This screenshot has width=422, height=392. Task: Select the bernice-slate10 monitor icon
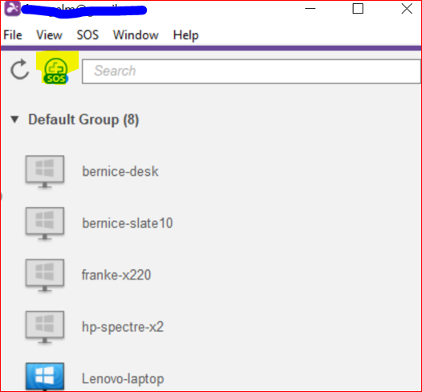coord(45,223)
